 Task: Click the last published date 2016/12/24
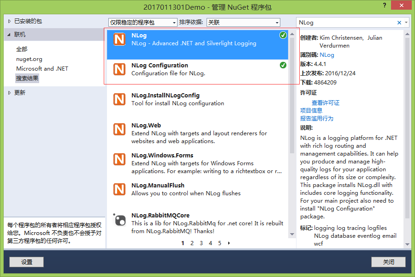pos(340,73)
